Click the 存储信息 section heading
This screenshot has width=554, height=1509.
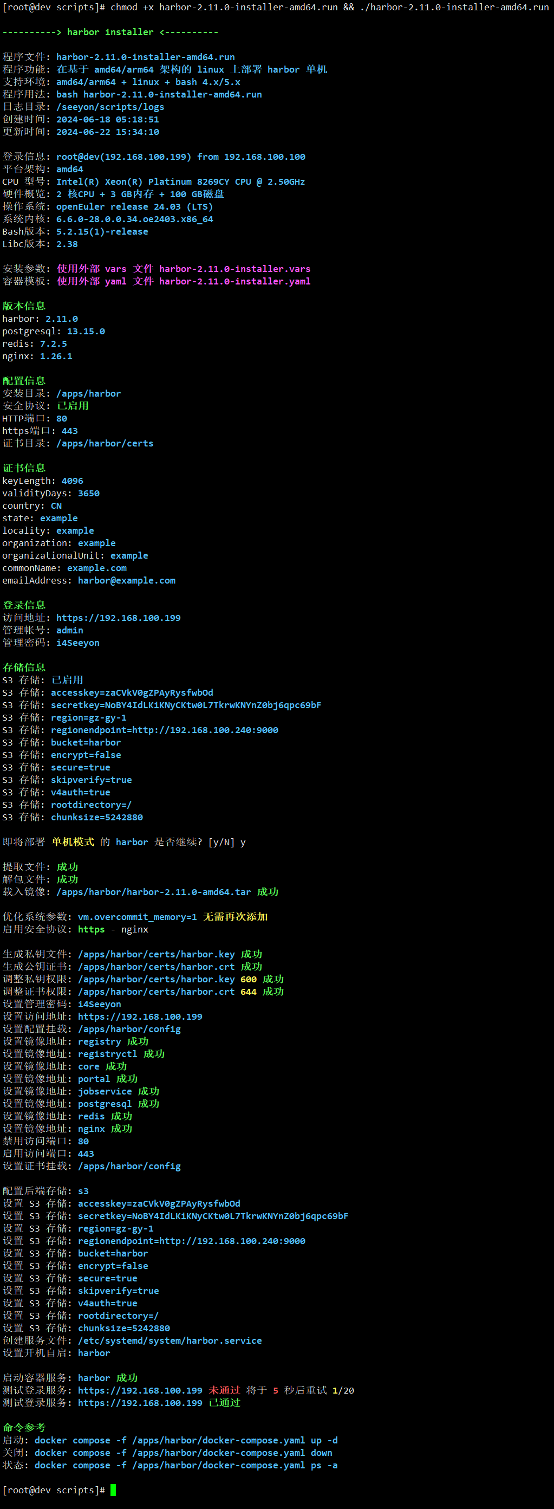point(24,667)
